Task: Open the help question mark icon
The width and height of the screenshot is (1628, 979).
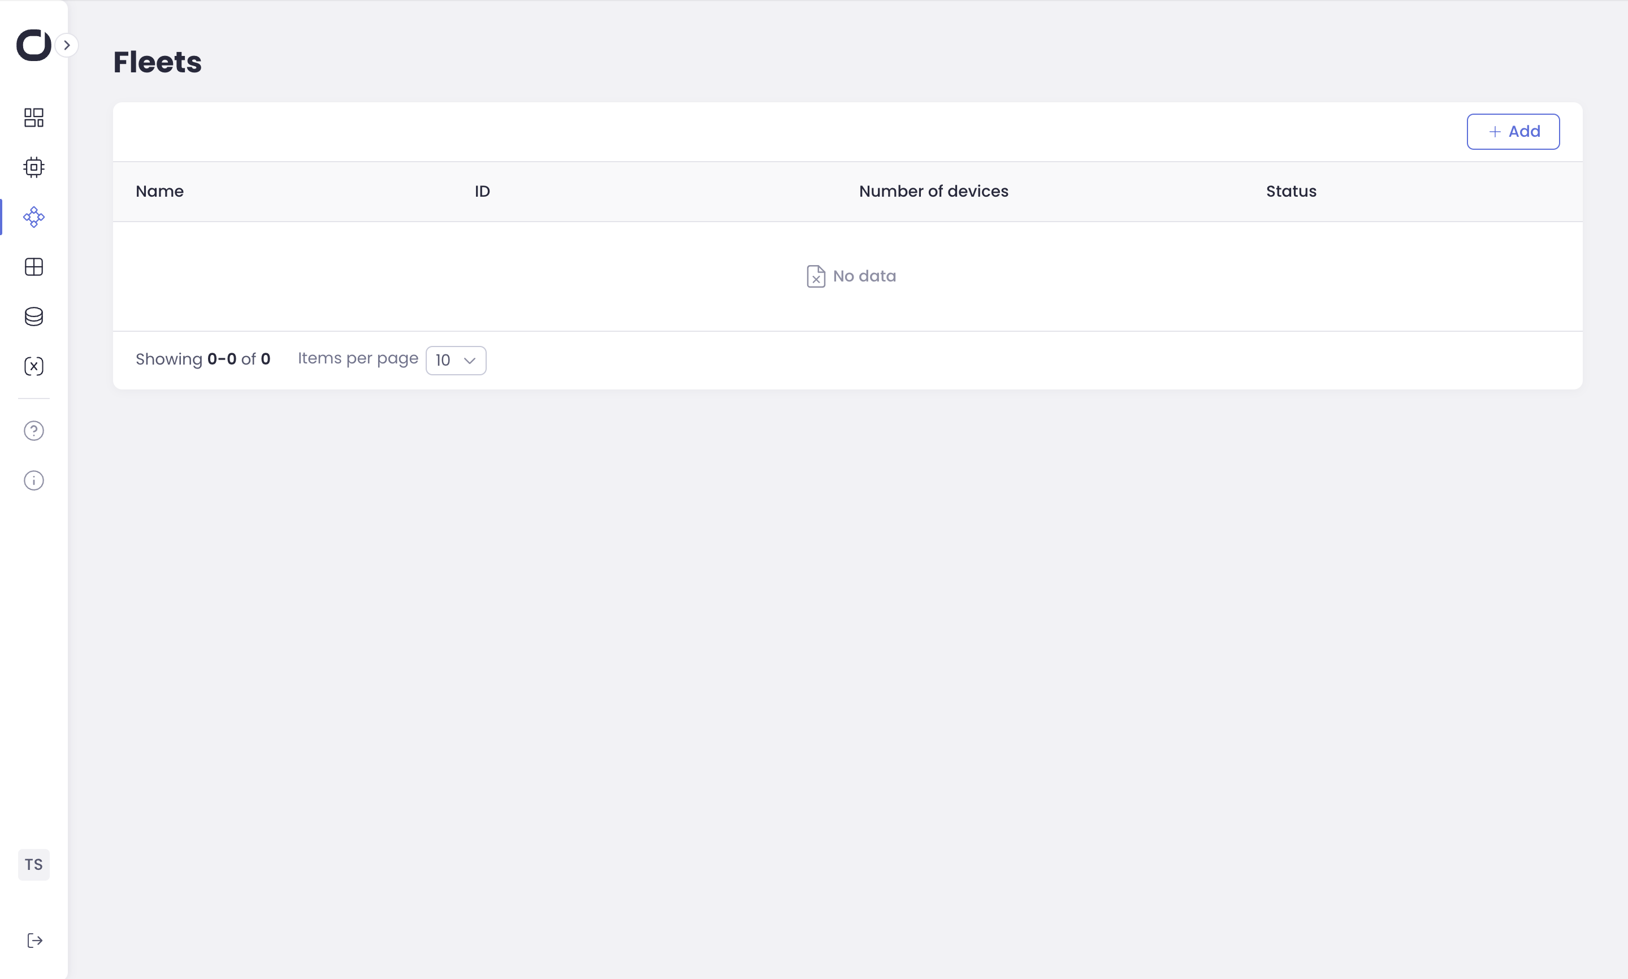Action: click(34, 431)
